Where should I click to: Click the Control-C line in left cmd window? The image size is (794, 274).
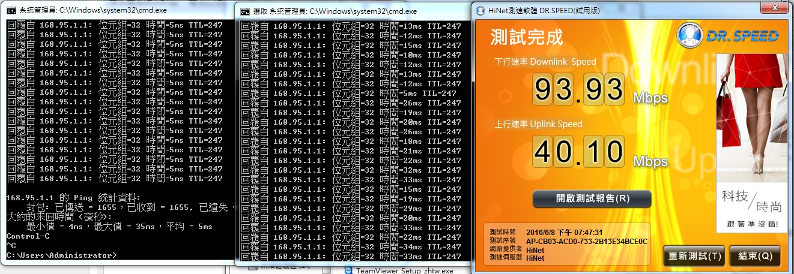click(28, 236)
